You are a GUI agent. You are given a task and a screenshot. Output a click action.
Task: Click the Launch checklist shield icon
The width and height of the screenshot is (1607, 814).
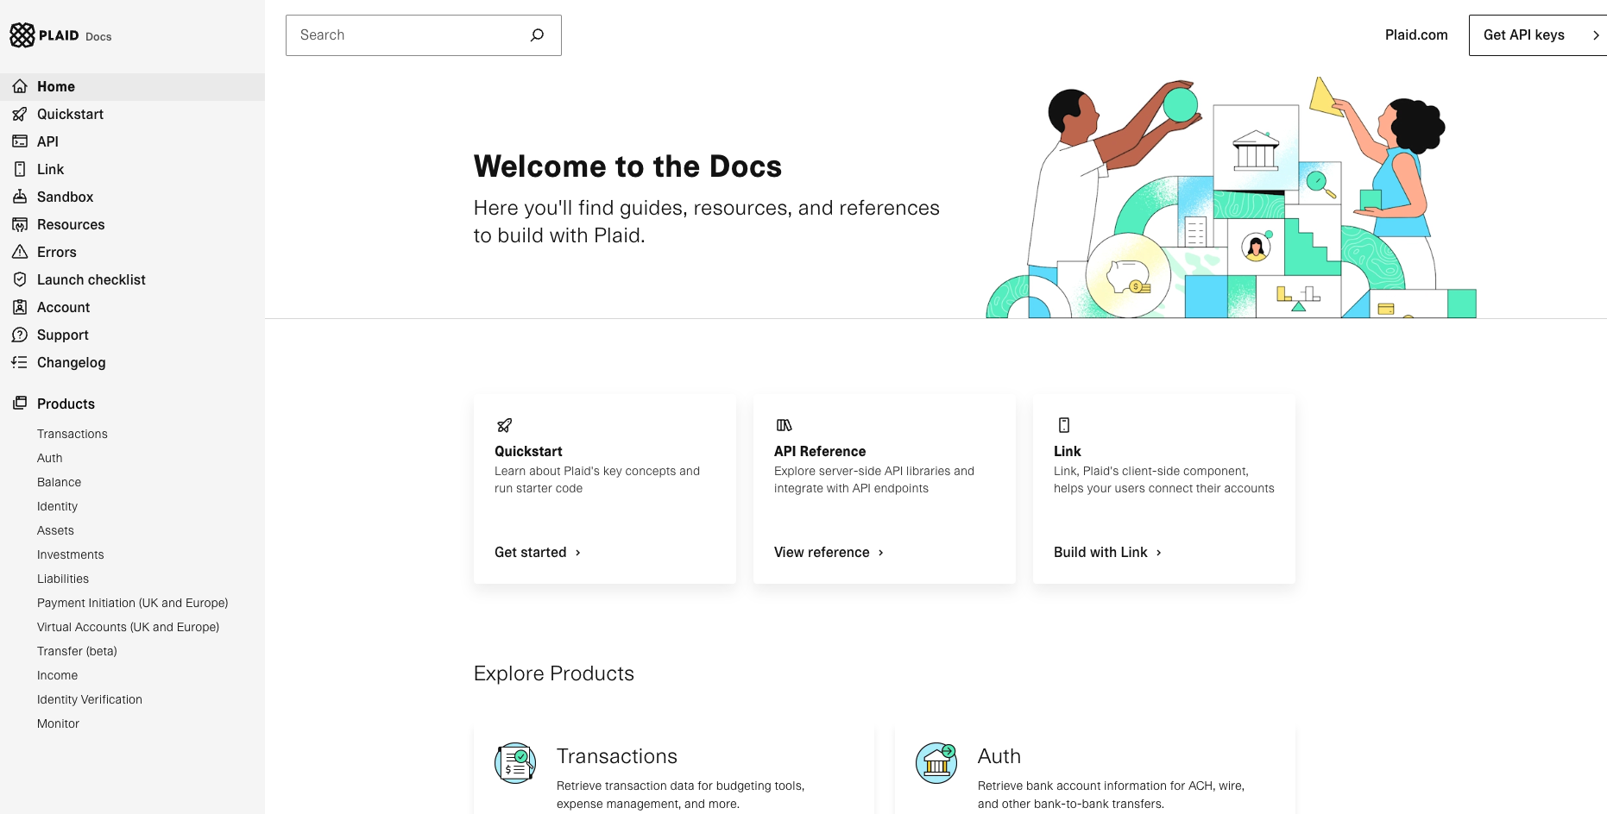click(20, 279)
